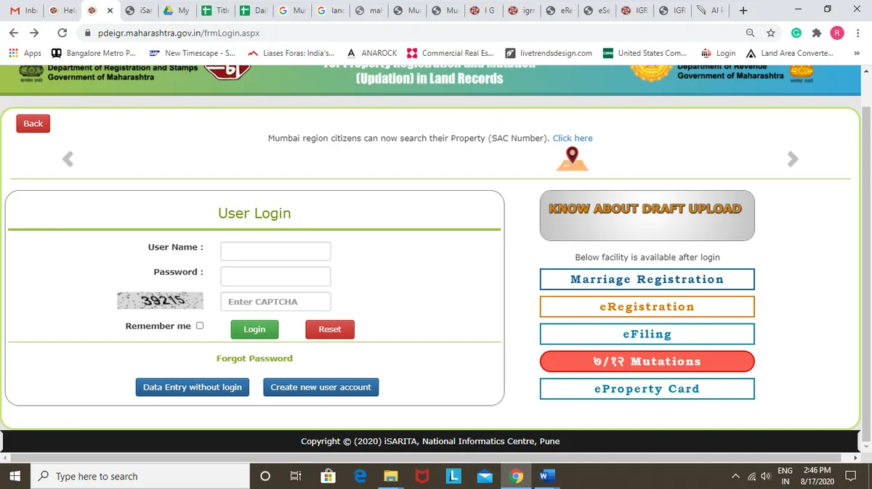872x489 pixels.
Task: Expand the bookmarks overflow chevron
Action: coord(856,53)
